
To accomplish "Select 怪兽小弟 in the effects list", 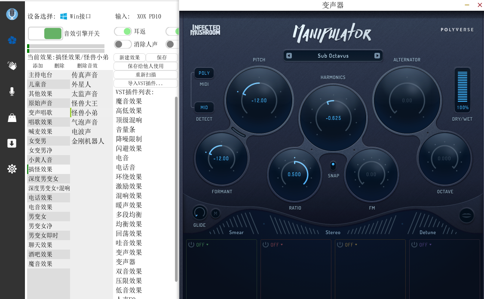I will click(92, 113).
